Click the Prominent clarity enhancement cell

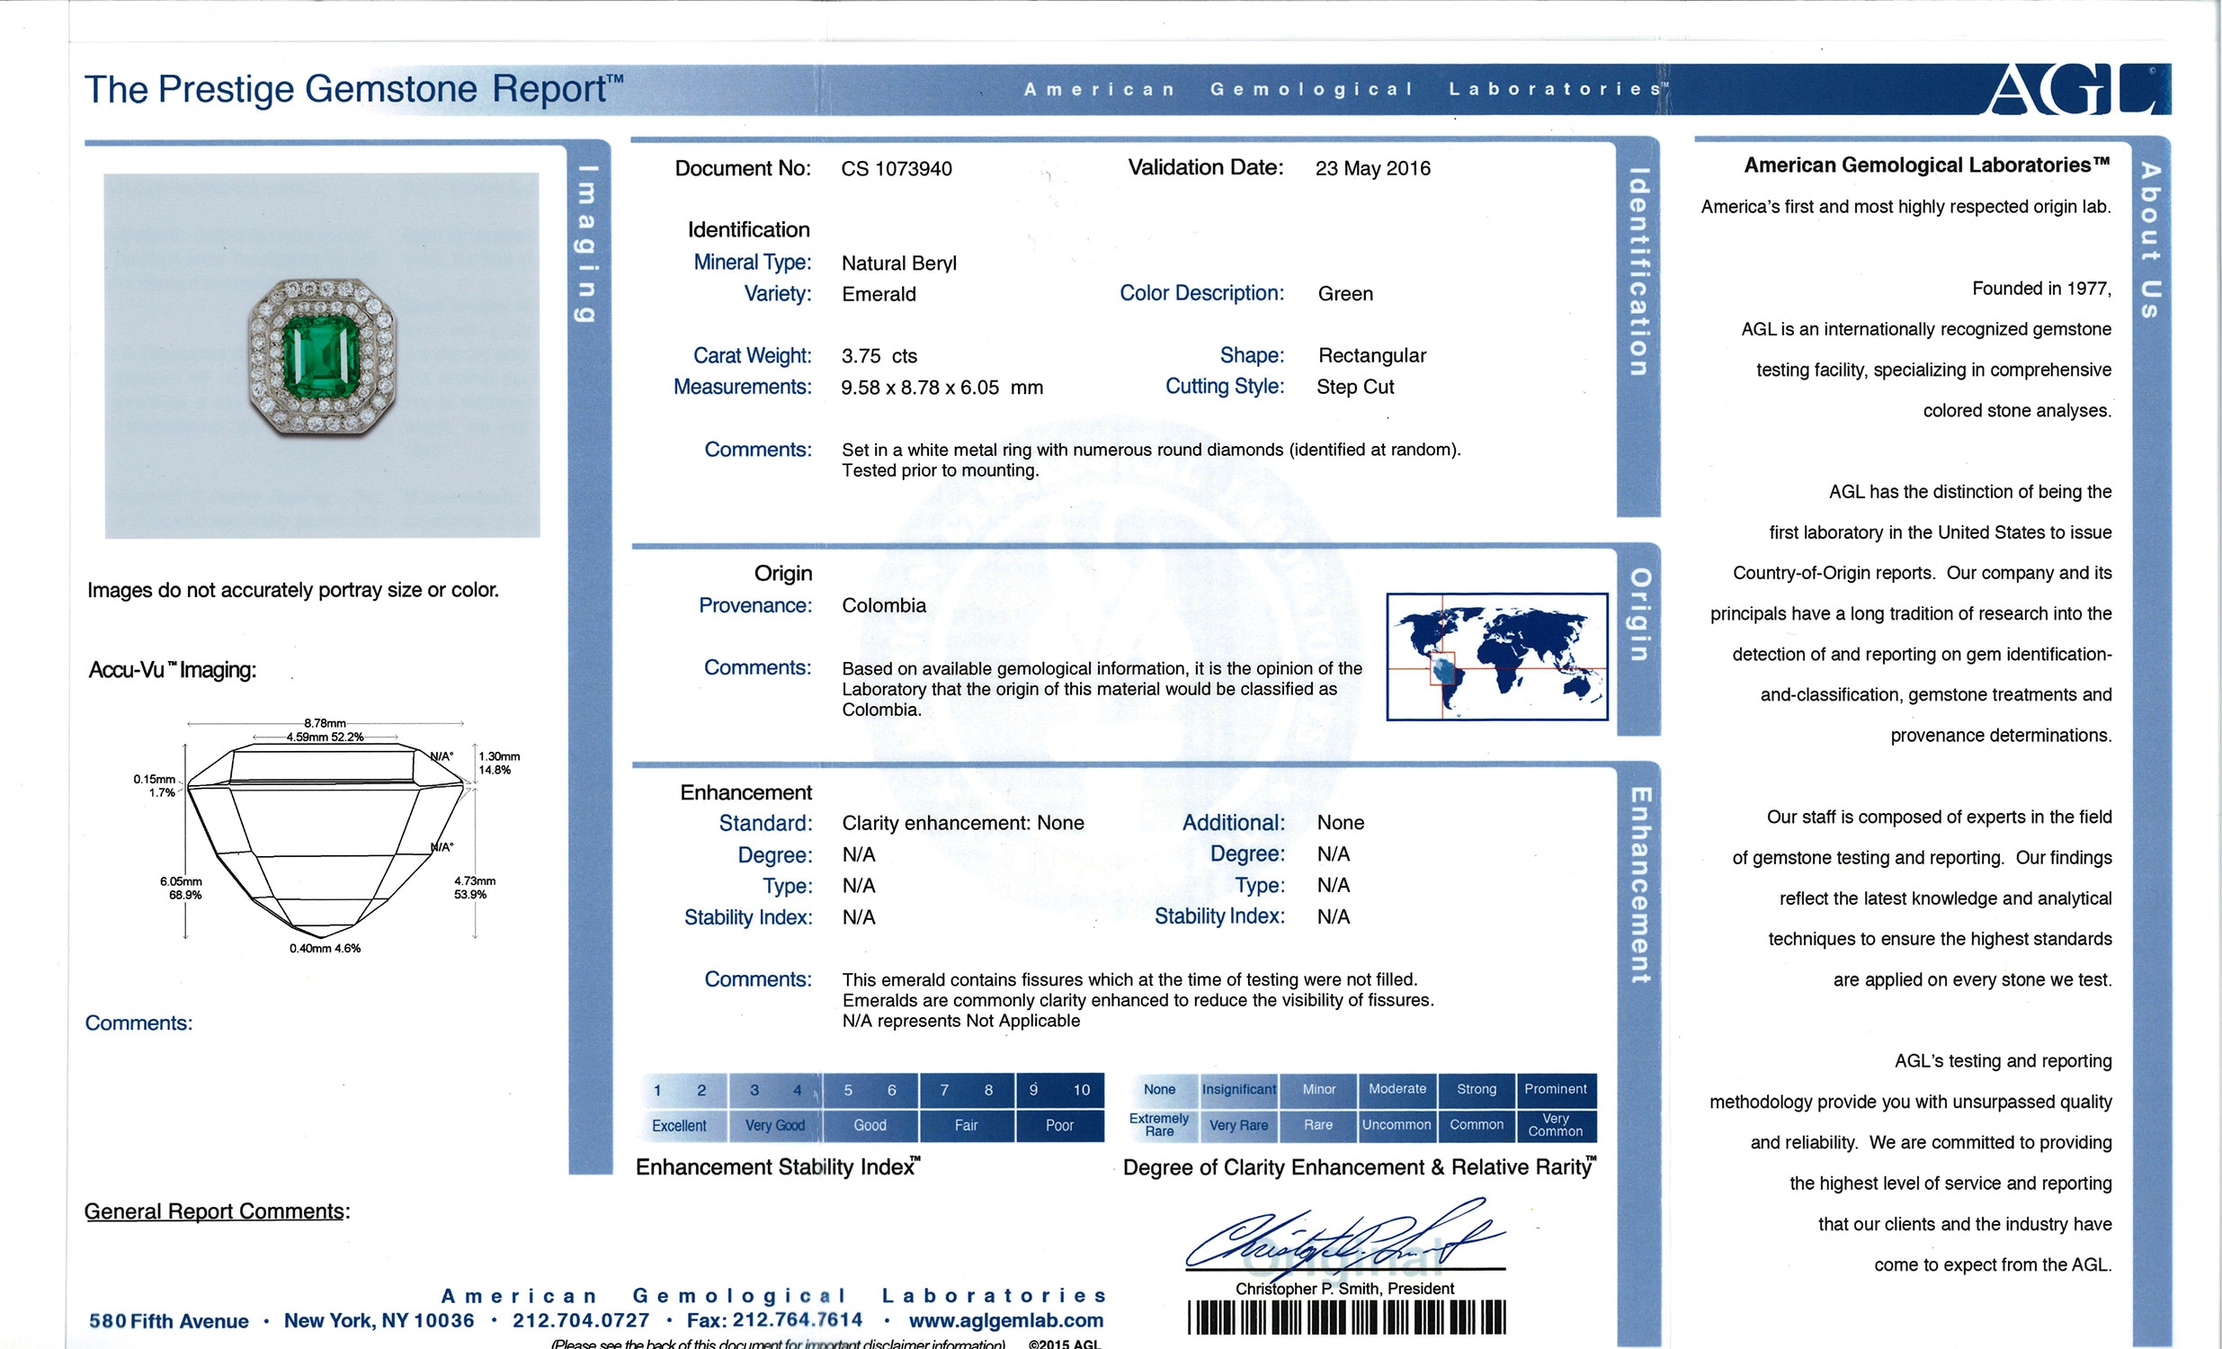click(1556, 1089)
